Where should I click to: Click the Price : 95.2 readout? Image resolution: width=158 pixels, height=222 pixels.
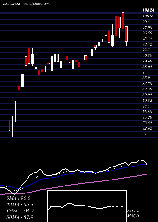(x=20, y=211)
